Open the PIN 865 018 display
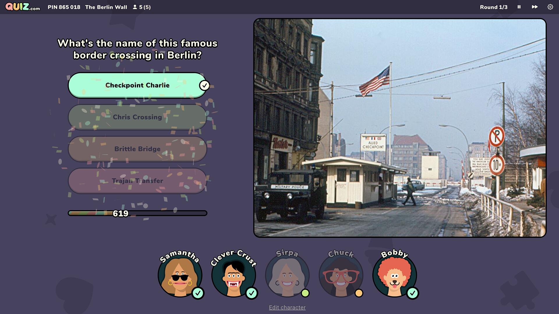The height and width of the screenshot is (314, 559). click(64, 7)
